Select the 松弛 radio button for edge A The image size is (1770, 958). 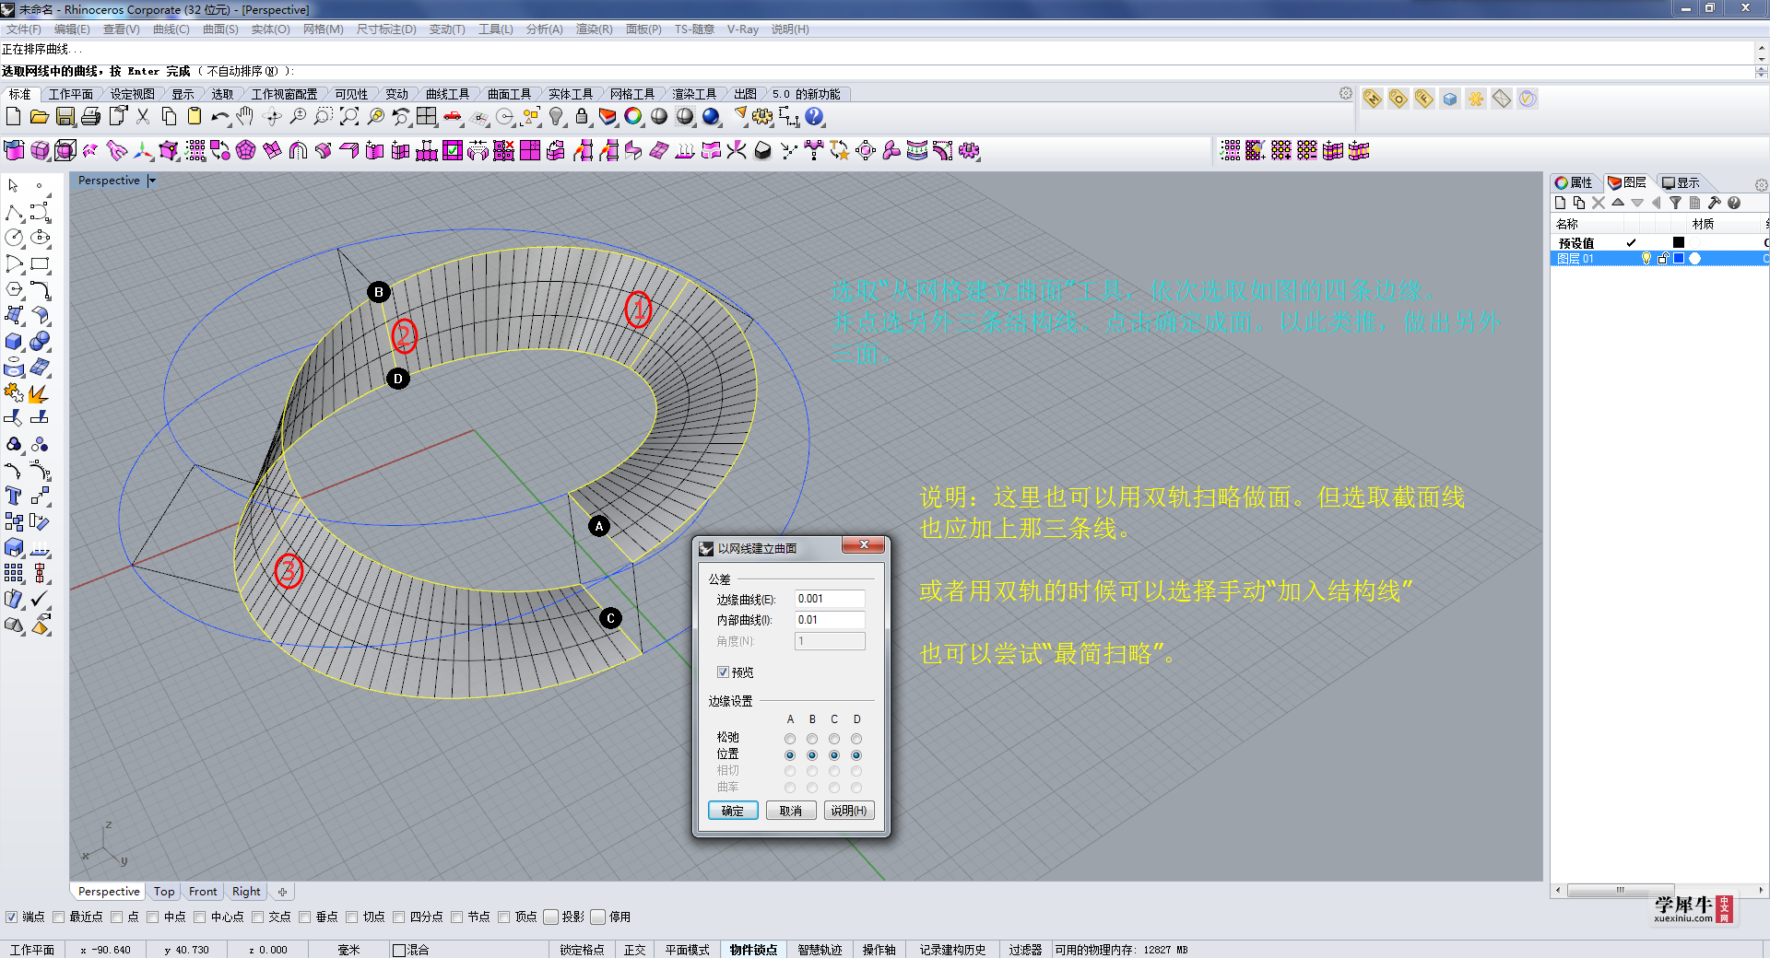tap(790, 739)
